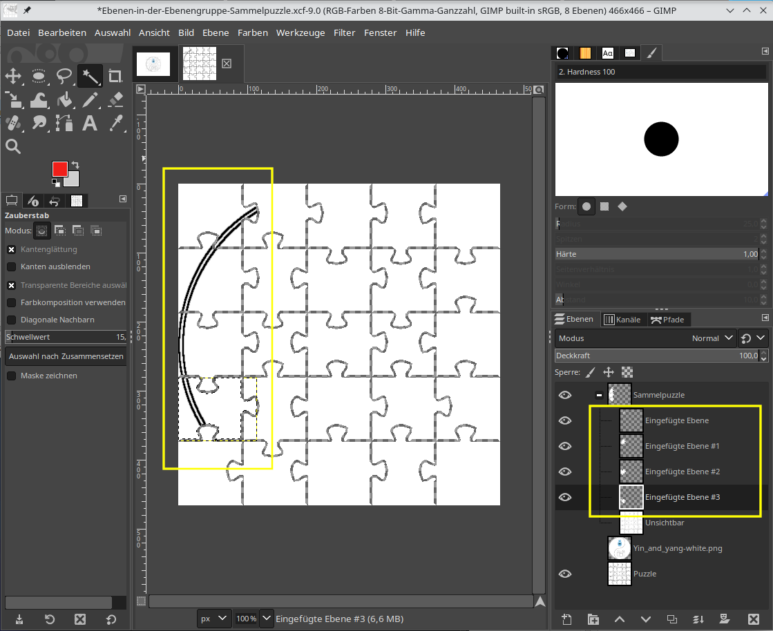Disable the Kantenglättung checkbox
This screenshot has height=631, width=773.
coord(12,249)
